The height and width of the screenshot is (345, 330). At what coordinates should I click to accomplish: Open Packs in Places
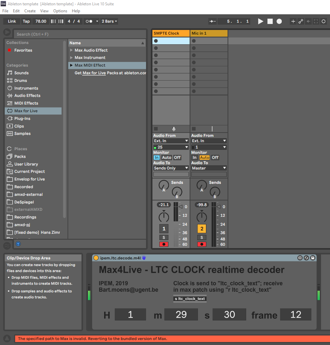point(20,157)
